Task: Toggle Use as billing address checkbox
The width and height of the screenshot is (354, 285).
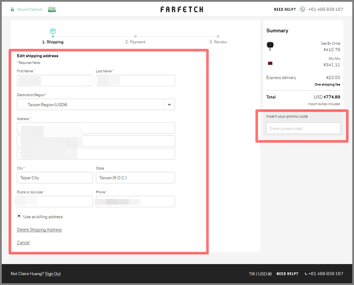Action: (x=19, y=216)
